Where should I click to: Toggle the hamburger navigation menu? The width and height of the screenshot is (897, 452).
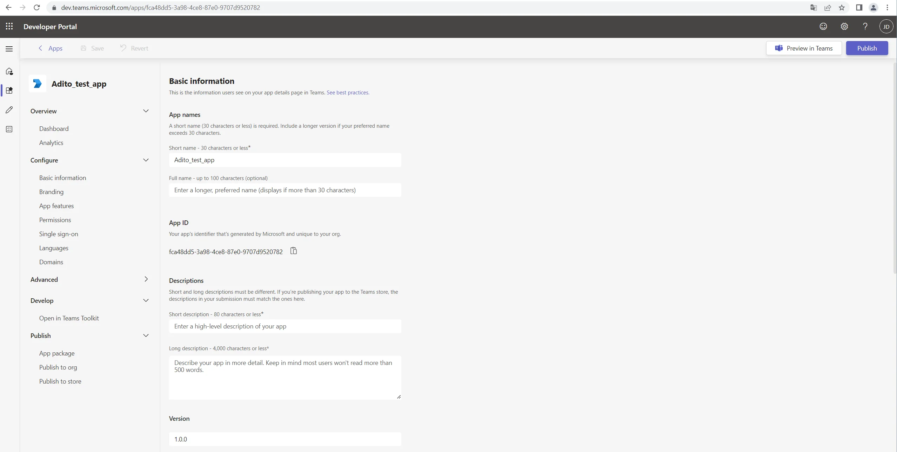tap(9, 49)
